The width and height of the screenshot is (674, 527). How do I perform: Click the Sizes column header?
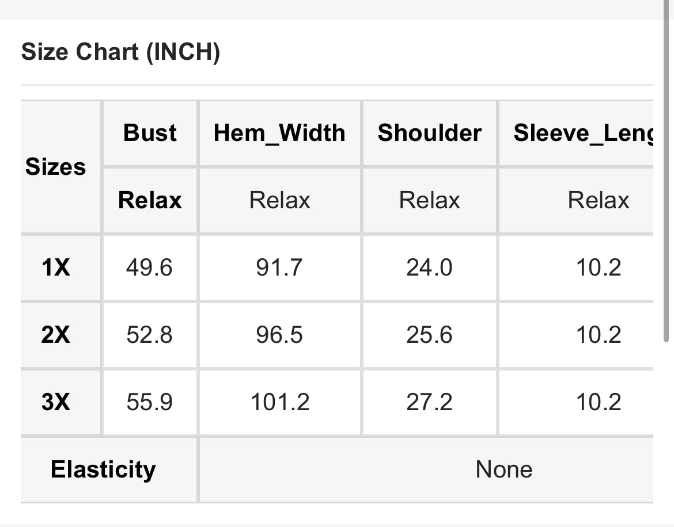[56, 167]
